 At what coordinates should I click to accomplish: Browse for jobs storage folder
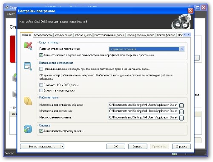pyautogui.click(x=181, y=112)
